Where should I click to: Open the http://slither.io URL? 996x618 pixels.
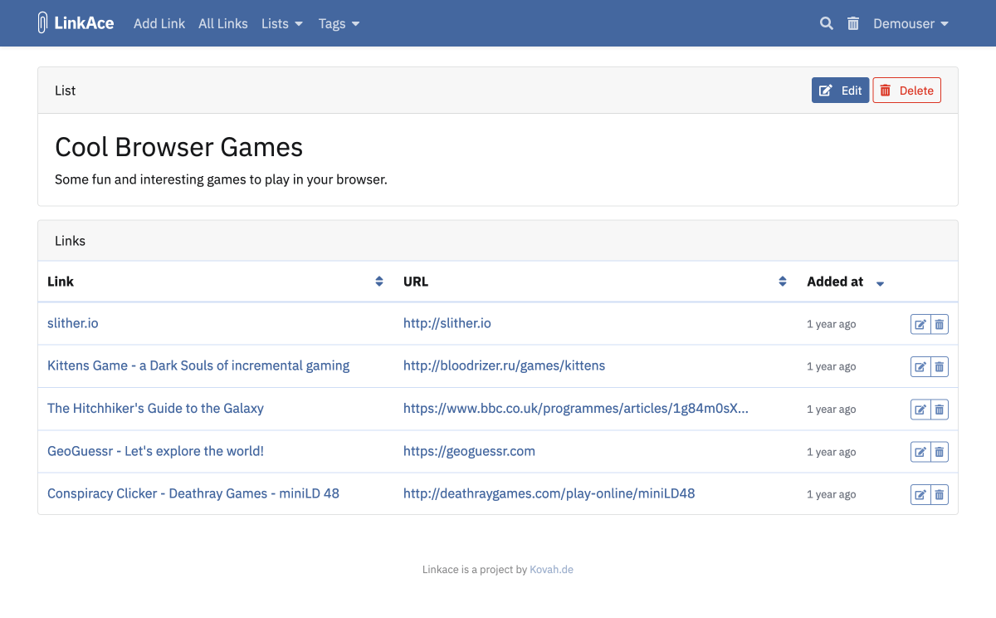pos(447,324)
